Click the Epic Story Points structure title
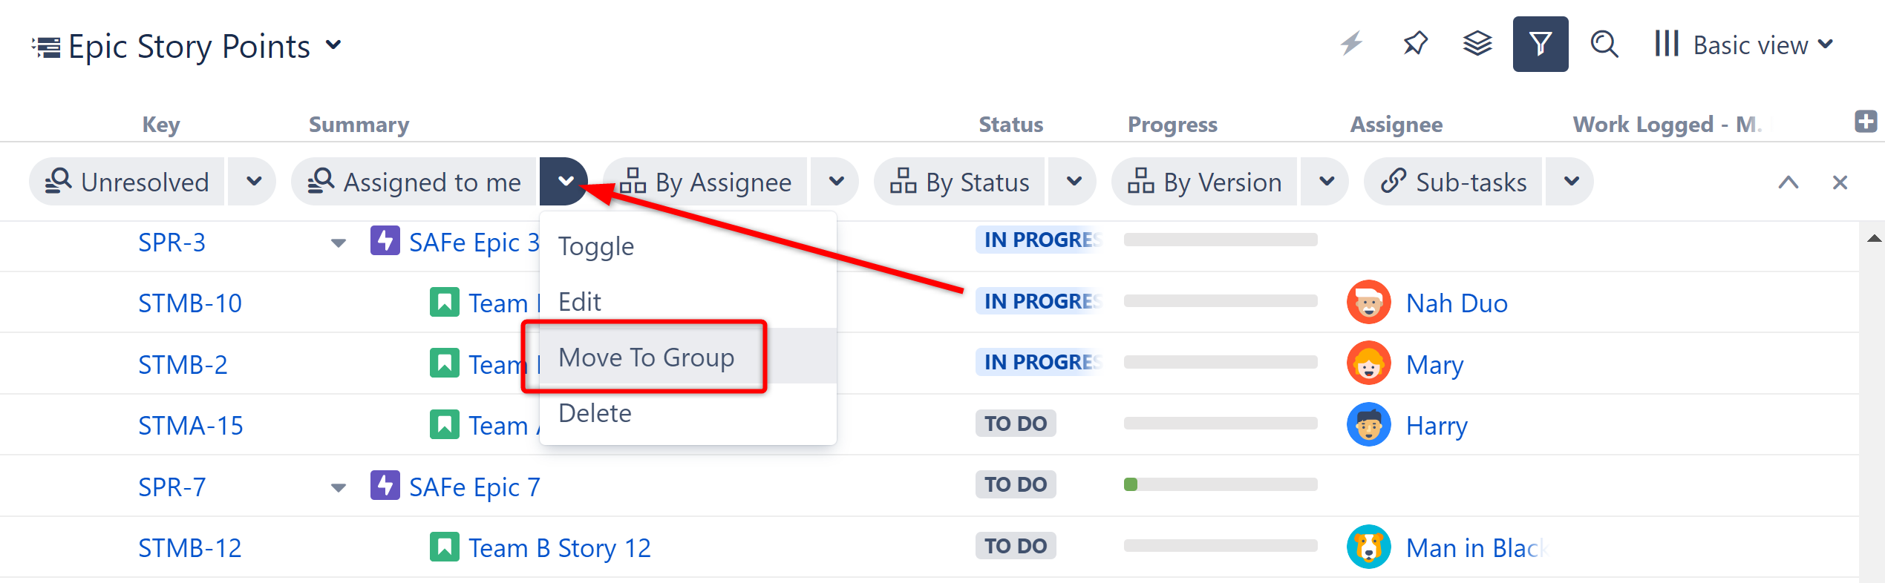 click(x=189, y=46)
